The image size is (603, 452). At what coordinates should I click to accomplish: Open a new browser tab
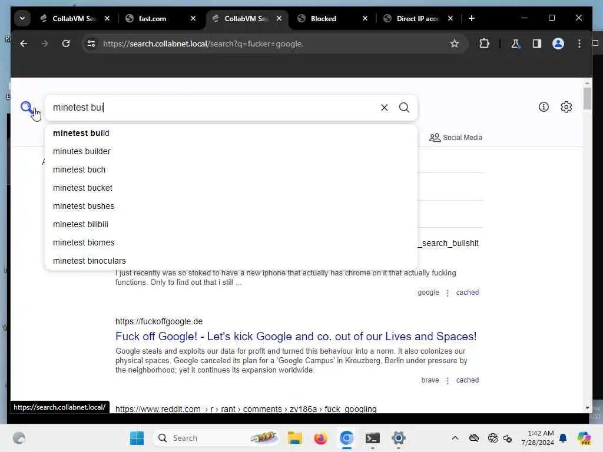(x=472, y=18)
